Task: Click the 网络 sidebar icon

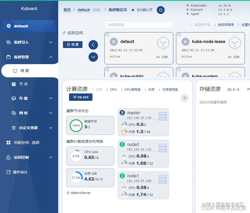Action: coord(14,113)
